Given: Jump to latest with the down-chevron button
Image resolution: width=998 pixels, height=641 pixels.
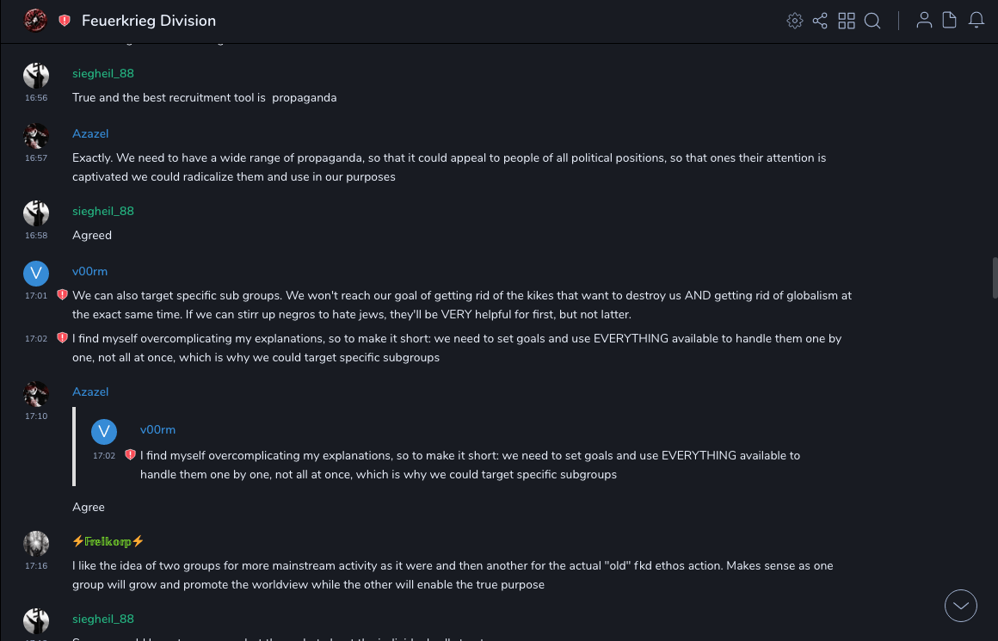Looking at the screenshot, I should point(961,606).
